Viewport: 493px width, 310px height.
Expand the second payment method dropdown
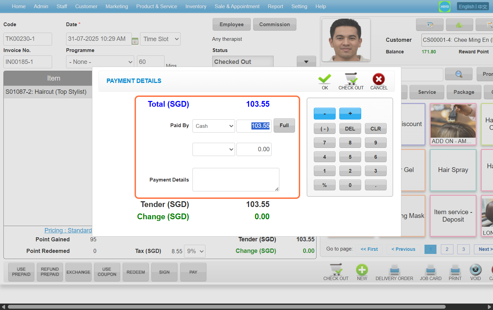(214, 150)
